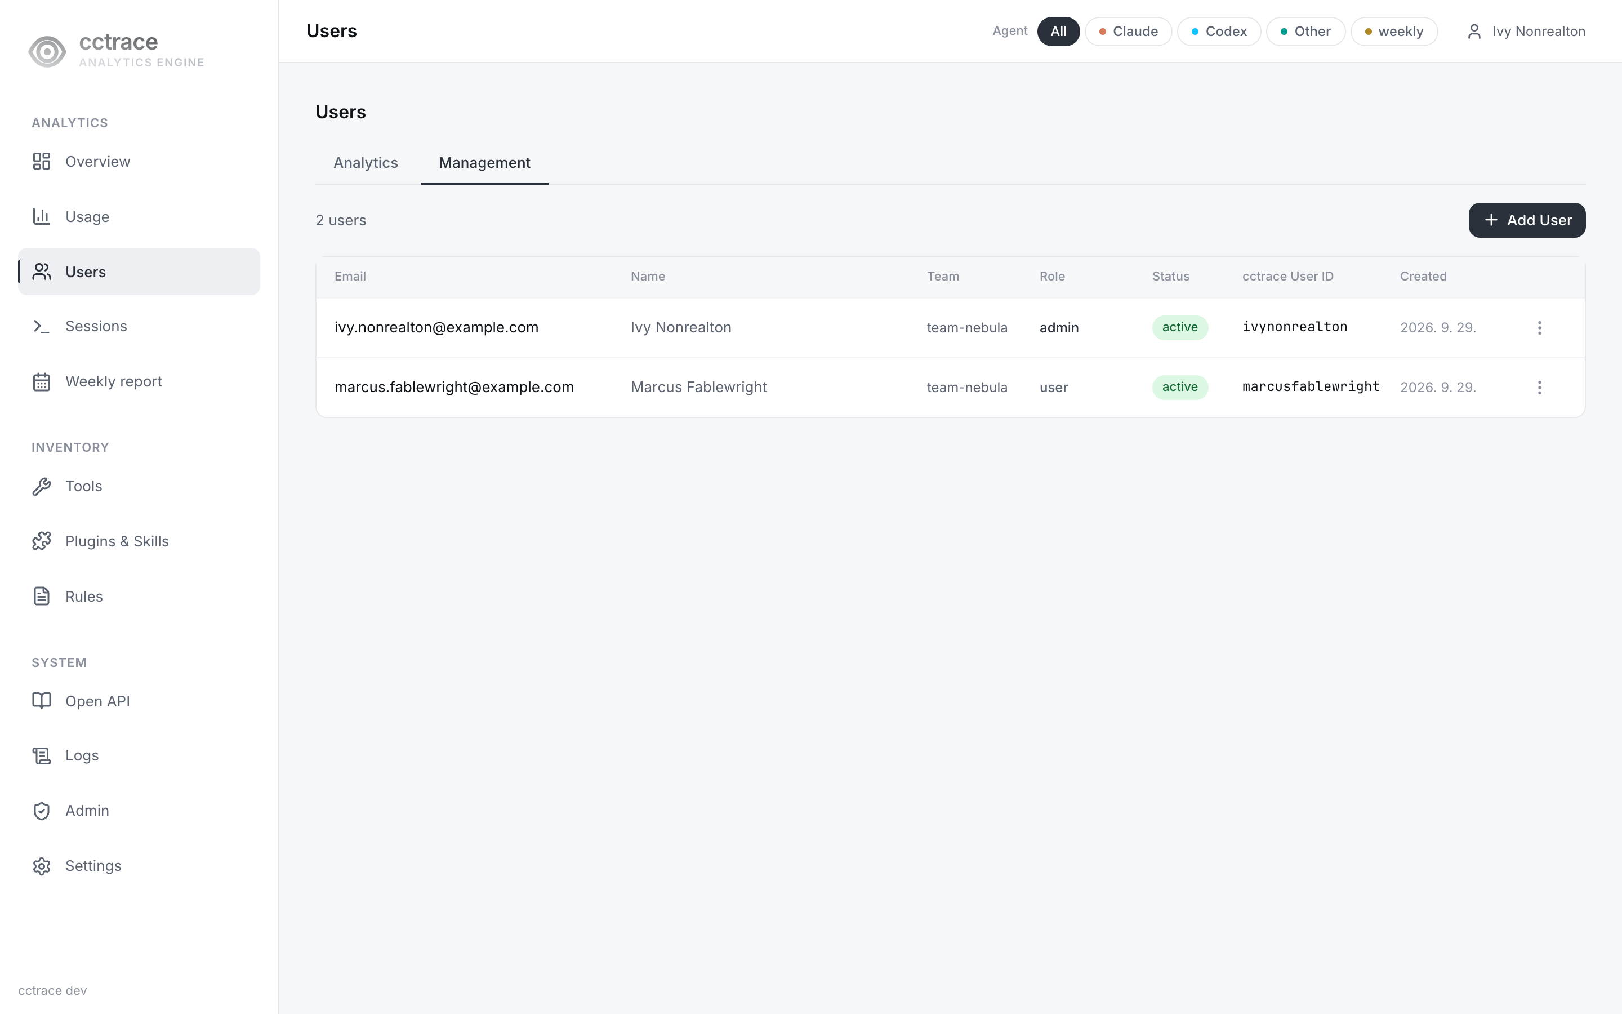Switch to the Analytics tab
The height and width of the screenshot is (1014, 1622).
point(366,163)
